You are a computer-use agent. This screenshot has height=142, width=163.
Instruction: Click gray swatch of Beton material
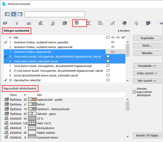(35, 104)
